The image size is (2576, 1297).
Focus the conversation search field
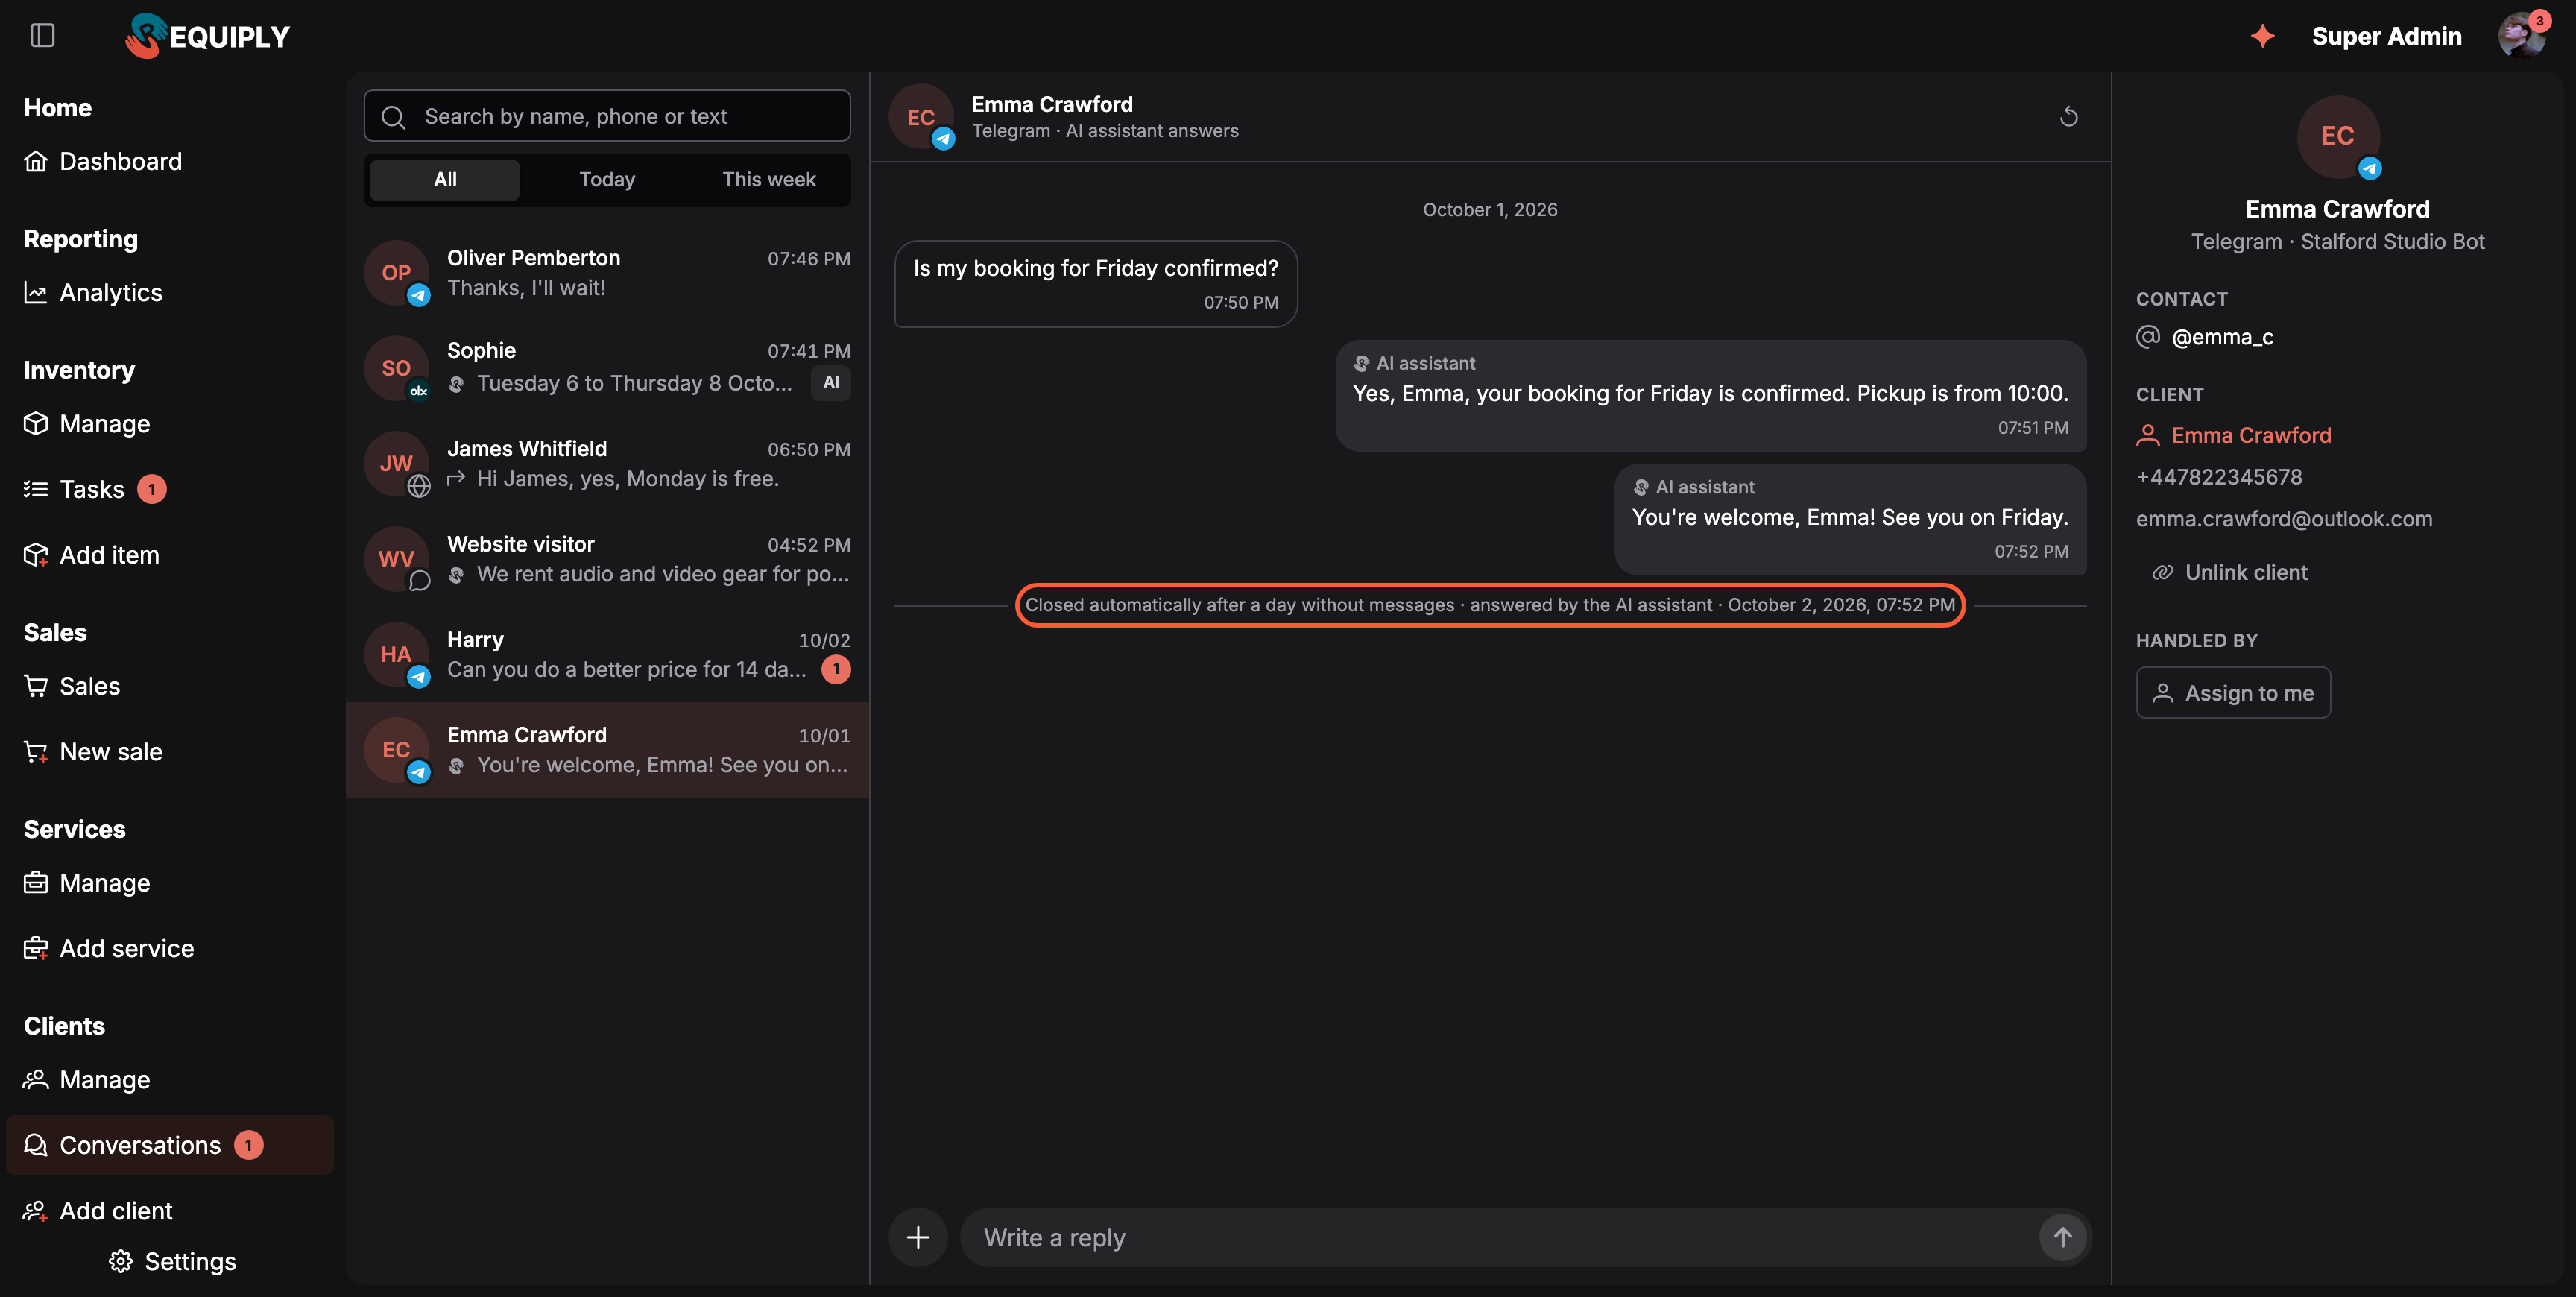pyautogui.click(x=607, y=116)
